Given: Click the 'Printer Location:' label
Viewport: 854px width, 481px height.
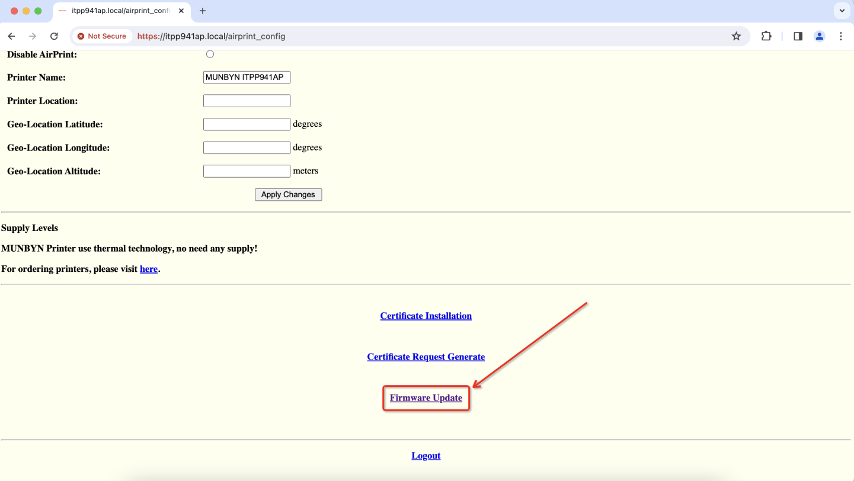Looking at the screenshot, I should (42, 101).
